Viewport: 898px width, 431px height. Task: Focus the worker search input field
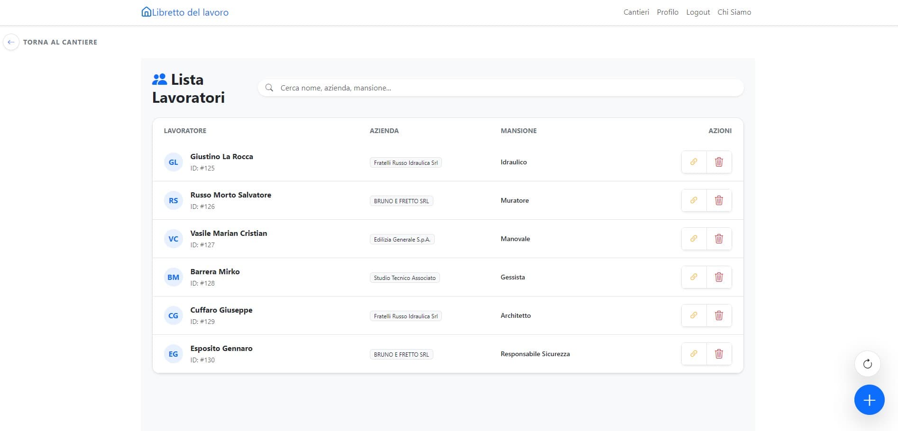[x=507, y=88]
